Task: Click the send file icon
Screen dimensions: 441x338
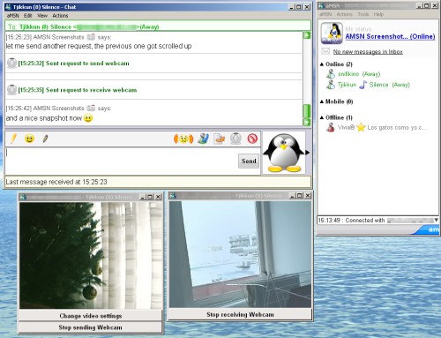Action: (x=220, y=139)
